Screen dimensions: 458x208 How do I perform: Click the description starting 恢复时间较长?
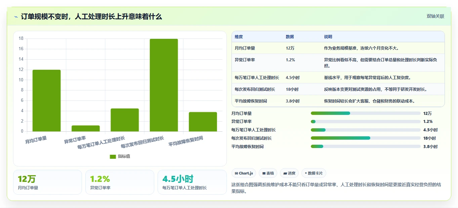coord(370,101)
